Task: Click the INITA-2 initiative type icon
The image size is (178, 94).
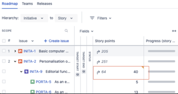Action: click(20, 61)
